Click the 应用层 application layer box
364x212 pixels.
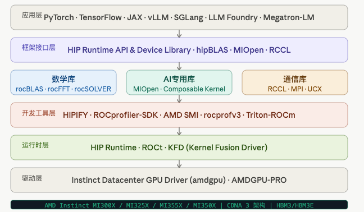pos(179,17)
